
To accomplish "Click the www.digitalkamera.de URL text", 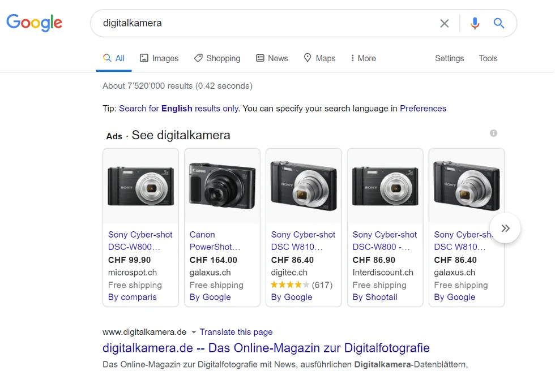I will pyautogui.click(x=144, y=332).
